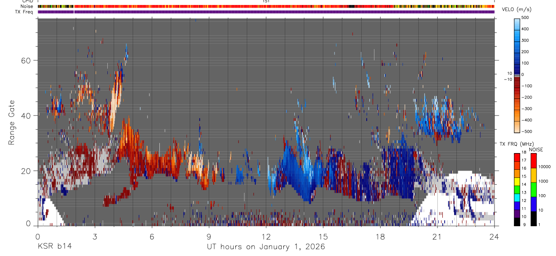Pick the green swatch in NOISE legend
Screen dimensions: 556x256
tap(534, 189)
